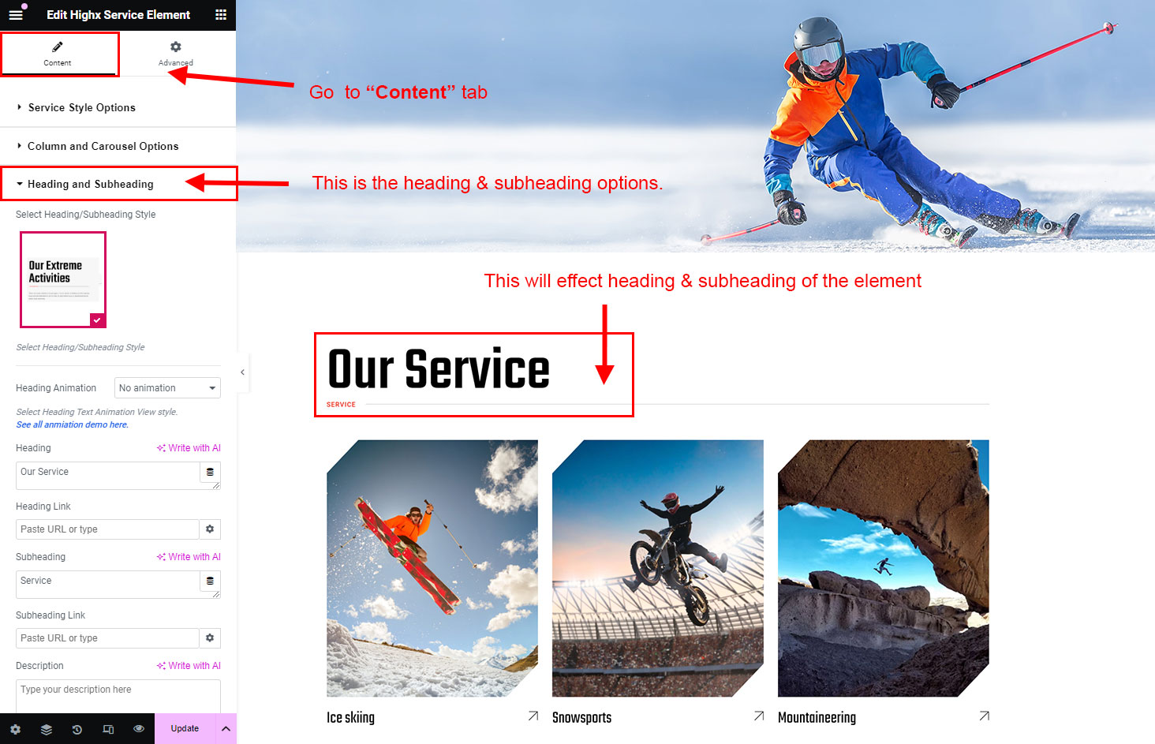Open the Navigator layers icon
The image size is (1155, 744).
click(47, 729)
